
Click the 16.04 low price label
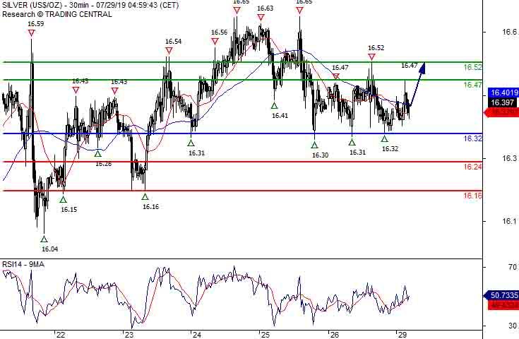tap(50, 249)
